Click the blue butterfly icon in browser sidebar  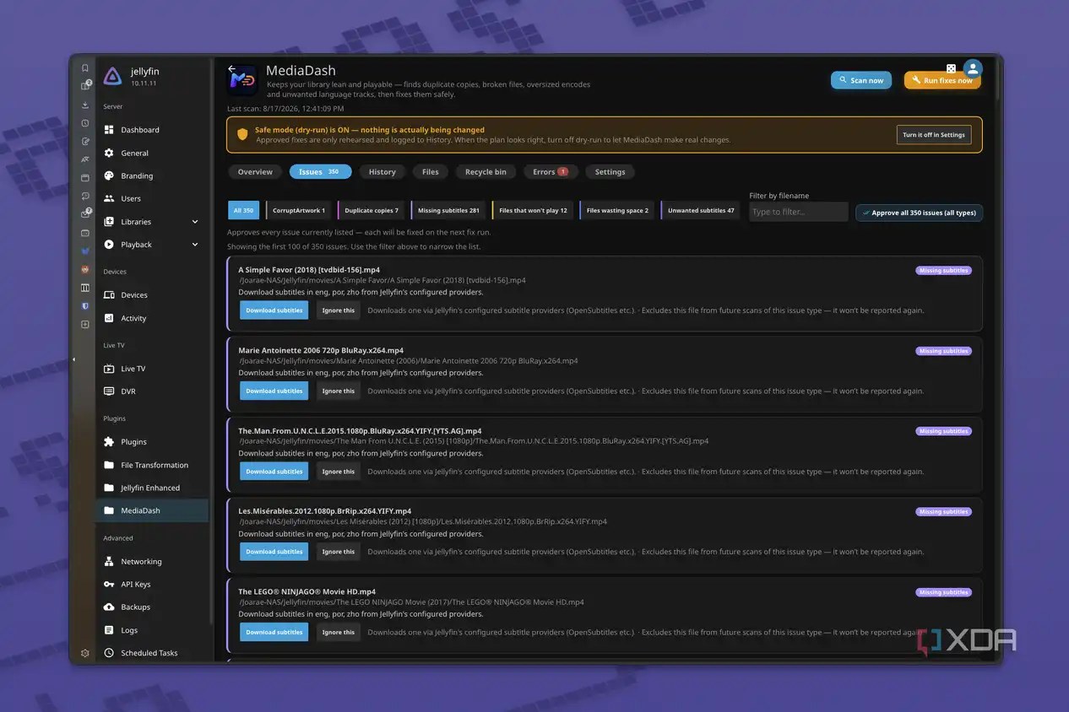point(85,251)
